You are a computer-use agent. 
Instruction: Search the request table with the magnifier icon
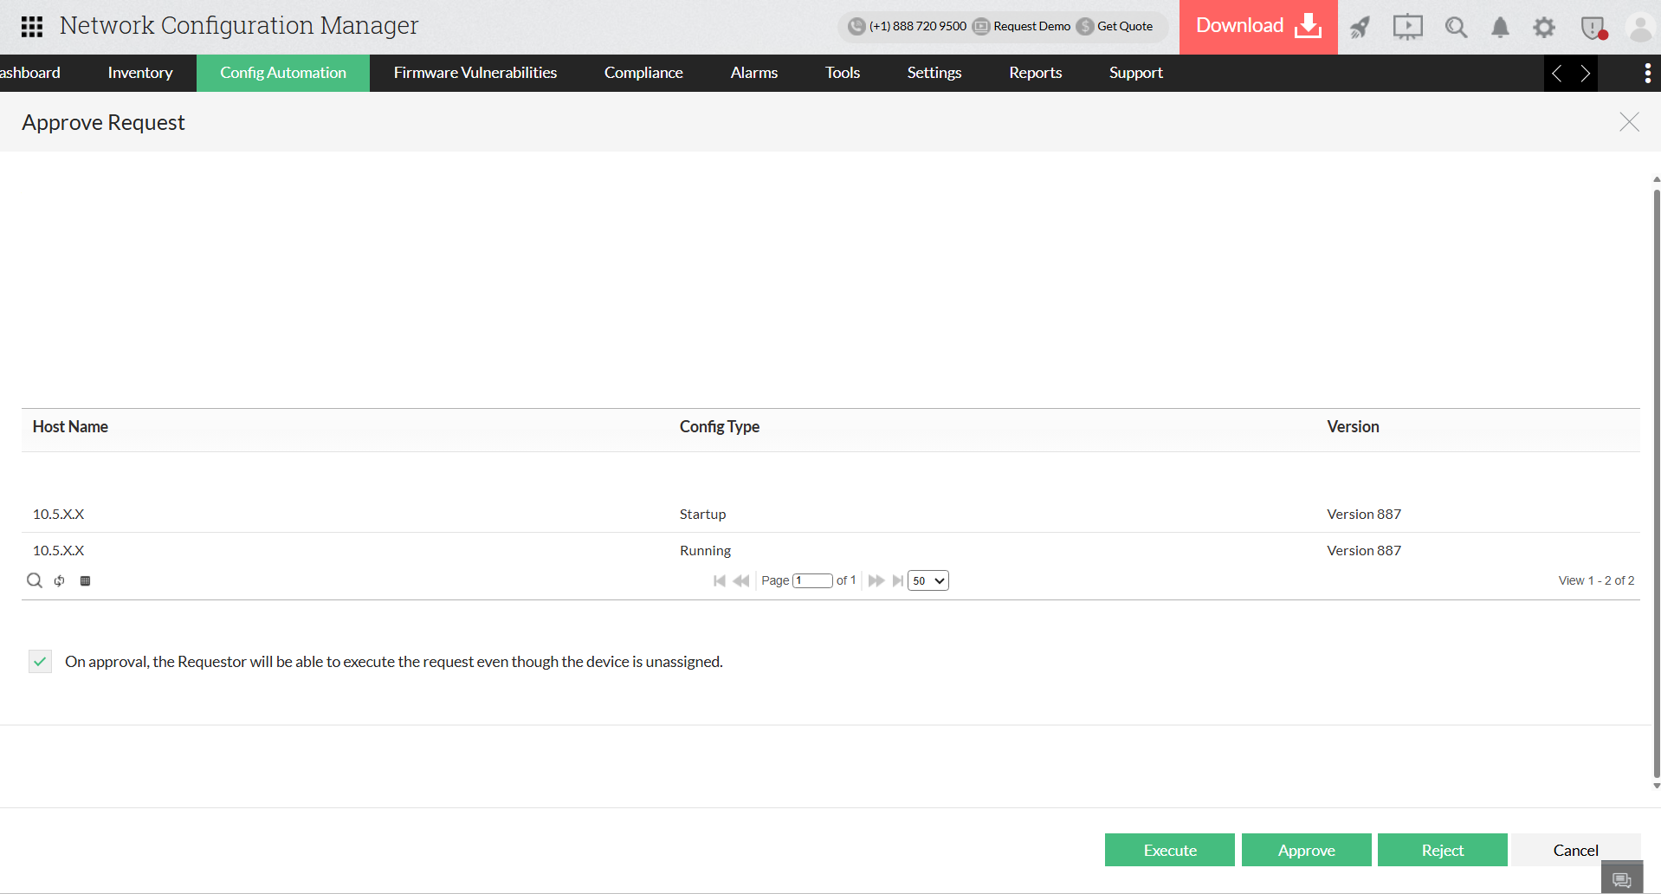click(34, 580)
